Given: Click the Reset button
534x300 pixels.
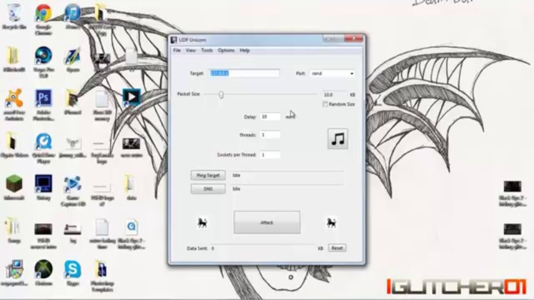Looking at the screenshot, I should click(x=337, y=248).
